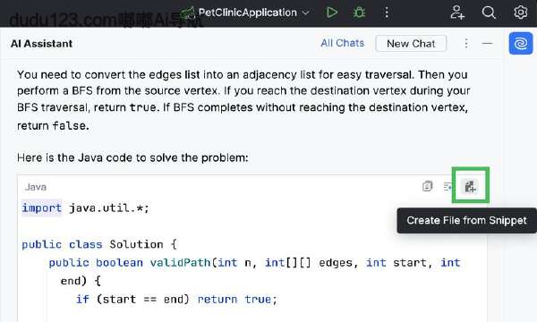Click the validPath method name in code
The height and width of the screenshot is (322, 537).
click(x=180, y=262)
